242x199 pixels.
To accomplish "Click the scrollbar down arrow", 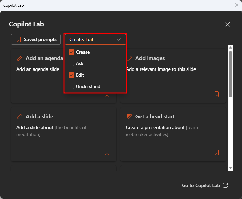I will pos(230,168).
